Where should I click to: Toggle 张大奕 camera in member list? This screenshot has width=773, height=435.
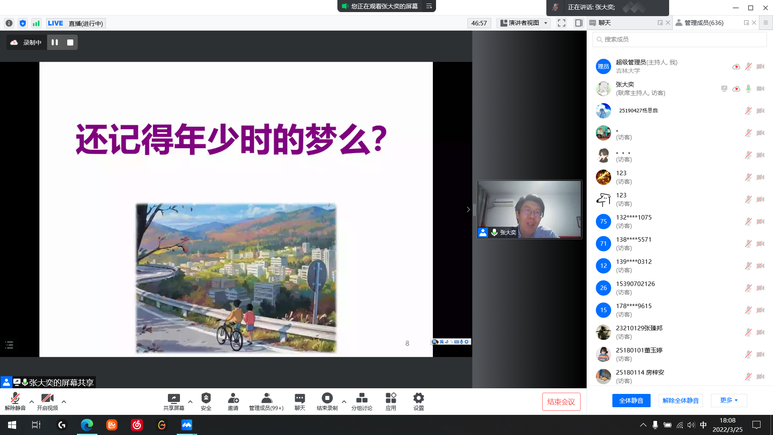[760, 89]
